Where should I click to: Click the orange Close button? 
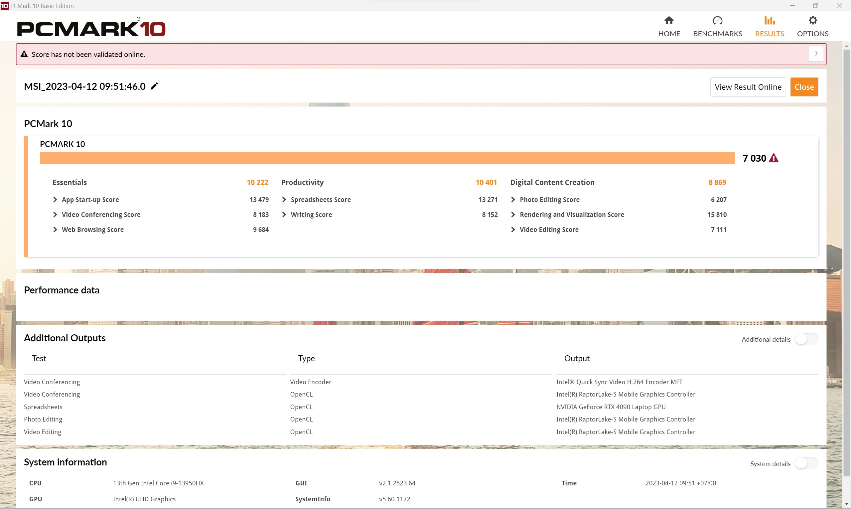click(x=804, y=87)
